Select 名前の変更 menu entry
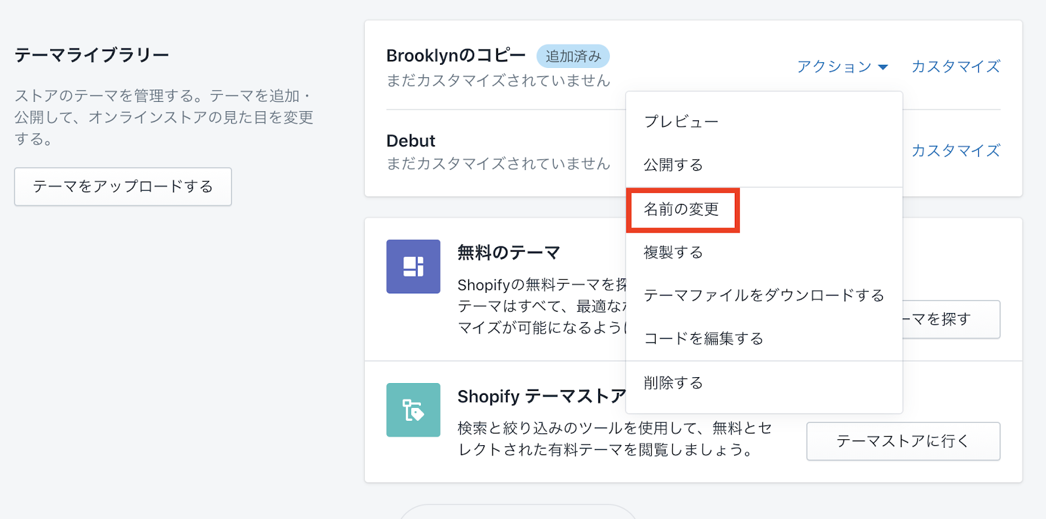This screenshot has width=1046, height=519. (682, 209)
